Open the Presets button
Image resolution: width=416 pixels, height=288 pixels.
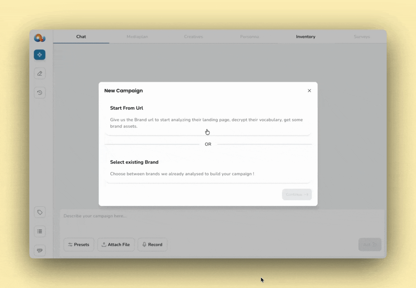79,245
